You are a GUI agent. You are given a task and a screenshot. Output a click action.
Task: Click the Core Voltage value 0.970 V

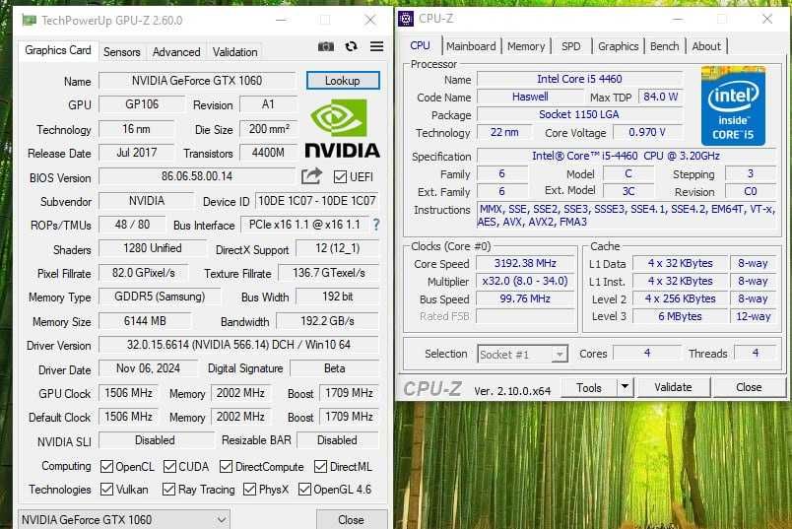point(647,132)
